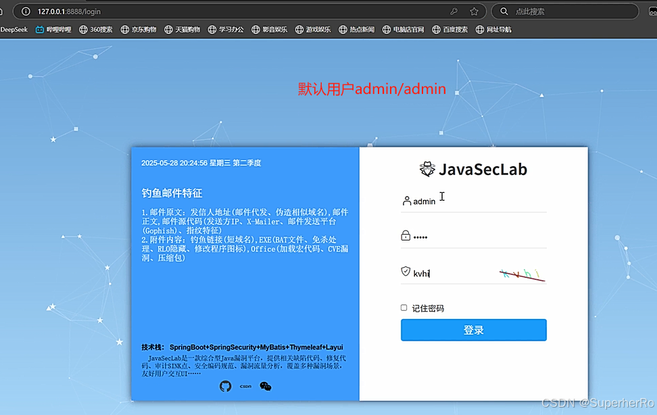Open the 天猫购物 bookmark

pyautogui.click(x=182, y=29)
